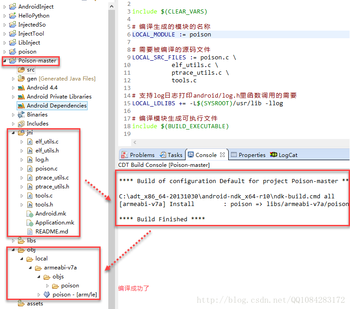Click the Properties view icon

[234, 155]
